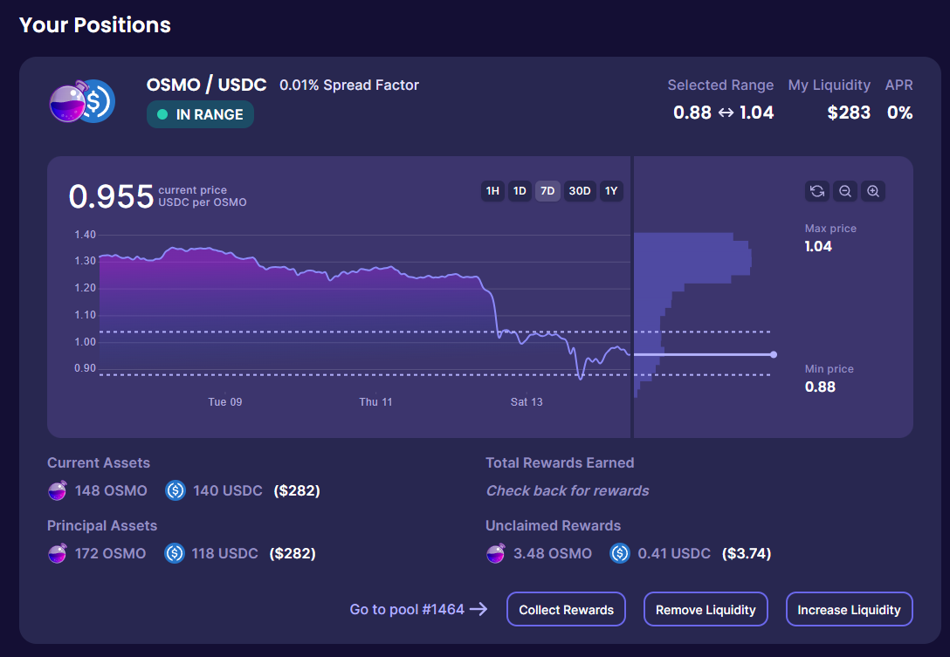Click the zoom in magnifier icon
Viewport: 950px width, 657px height.
pos(872,192)
